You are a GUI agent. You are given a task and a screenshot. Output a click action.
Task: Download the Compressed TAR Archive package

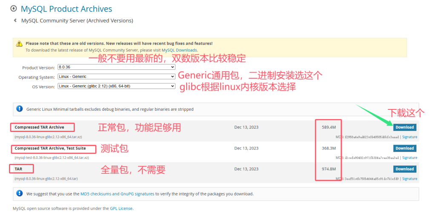click(404, 127)
